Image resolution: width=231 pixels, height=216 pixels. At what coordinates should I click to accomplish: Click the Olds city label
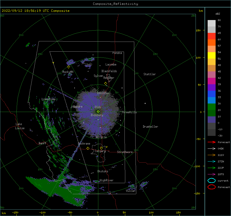tap(98, 107)
